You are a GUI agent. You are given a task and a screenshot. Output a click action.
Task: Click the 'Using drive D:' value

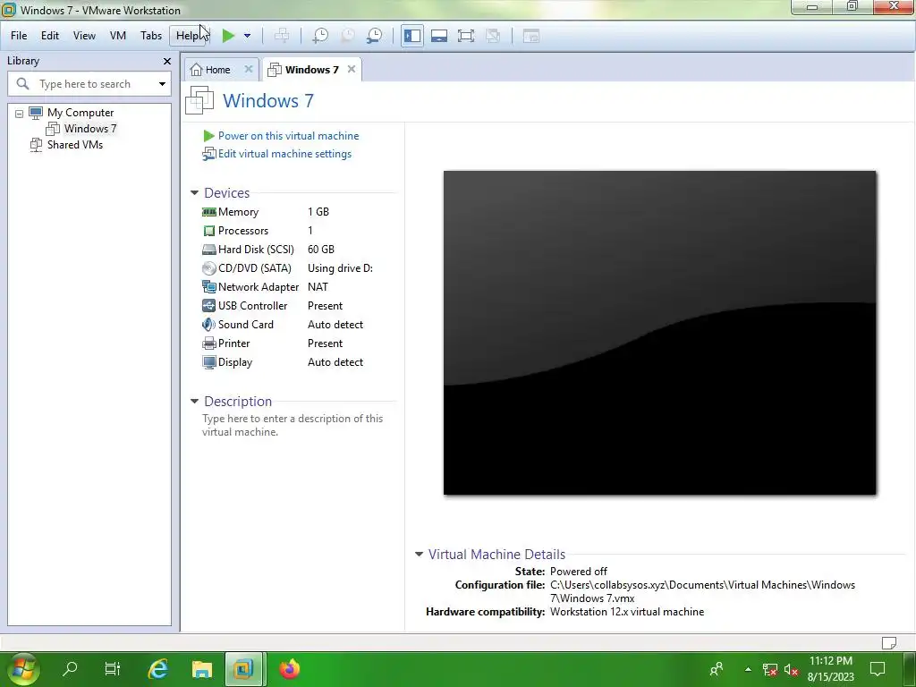pos(340,268)
